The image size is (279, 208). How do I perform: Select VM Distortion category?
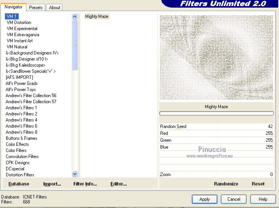tap(19, 22)
